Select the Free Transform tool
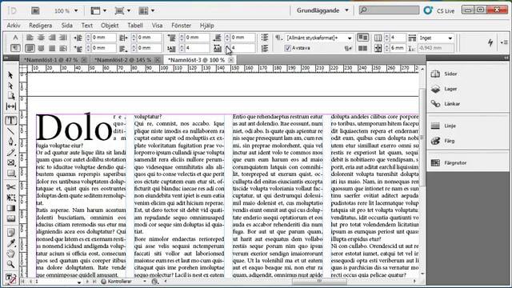Viewport: 512px width, 288px height. pyautogui.click(x=10, y=198)
